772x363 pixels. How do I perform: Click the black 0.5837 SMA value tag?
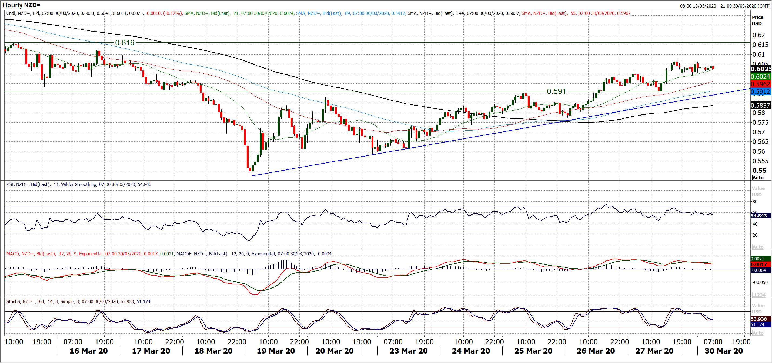click(760, 105)
